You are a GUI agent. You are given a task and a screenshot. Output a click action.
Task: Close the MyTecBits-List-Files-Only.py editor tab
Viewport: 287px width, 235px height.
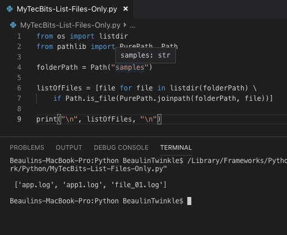(x=126, y=9)
